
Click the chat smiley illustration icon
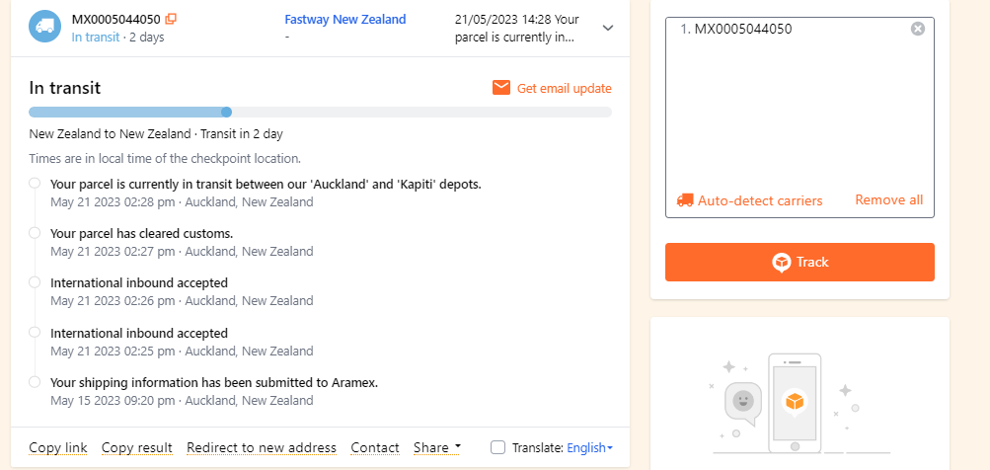[x=743, y=401]
